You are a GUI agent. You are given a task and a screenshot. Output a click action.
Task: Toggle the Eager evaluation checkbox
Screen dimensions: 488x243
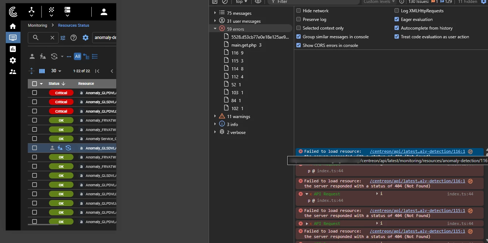point(397,19)
